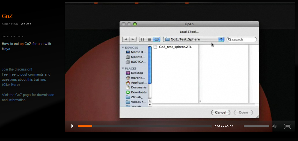
Task: Open Documents folder in sidebar
Action: 136,87
